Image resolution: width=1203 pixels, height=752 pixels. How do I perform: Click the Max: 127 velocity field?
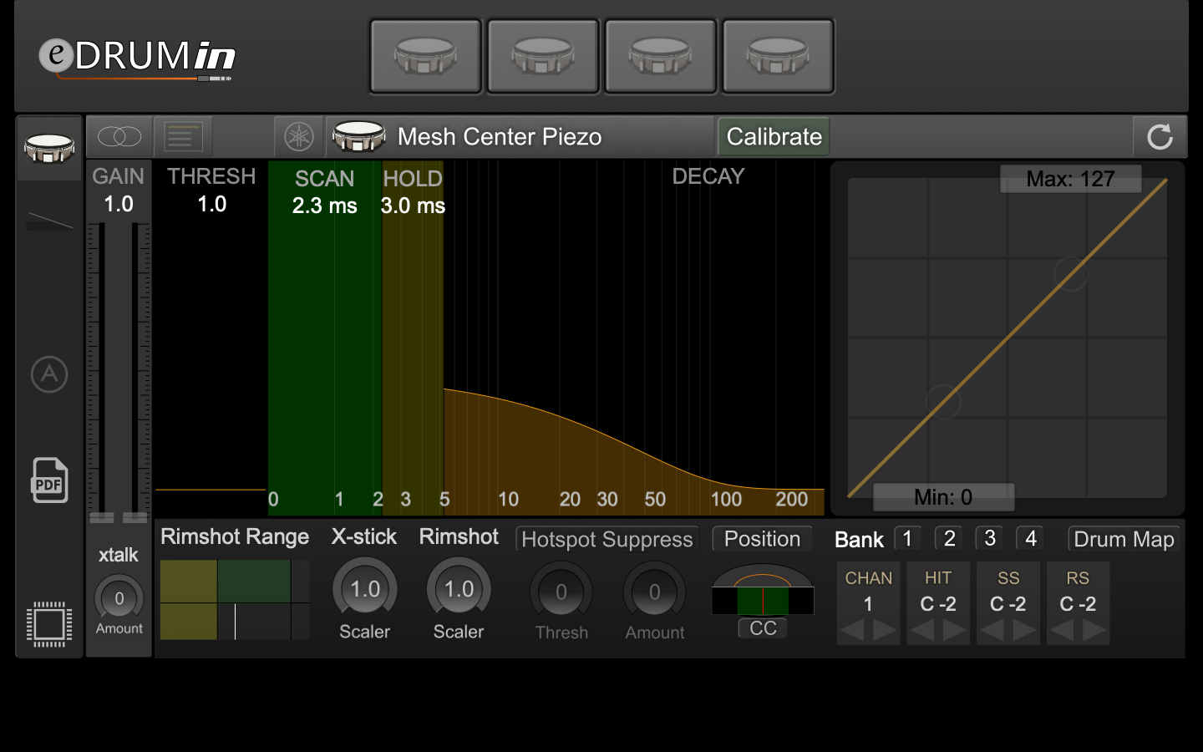tap(1071, 179)
